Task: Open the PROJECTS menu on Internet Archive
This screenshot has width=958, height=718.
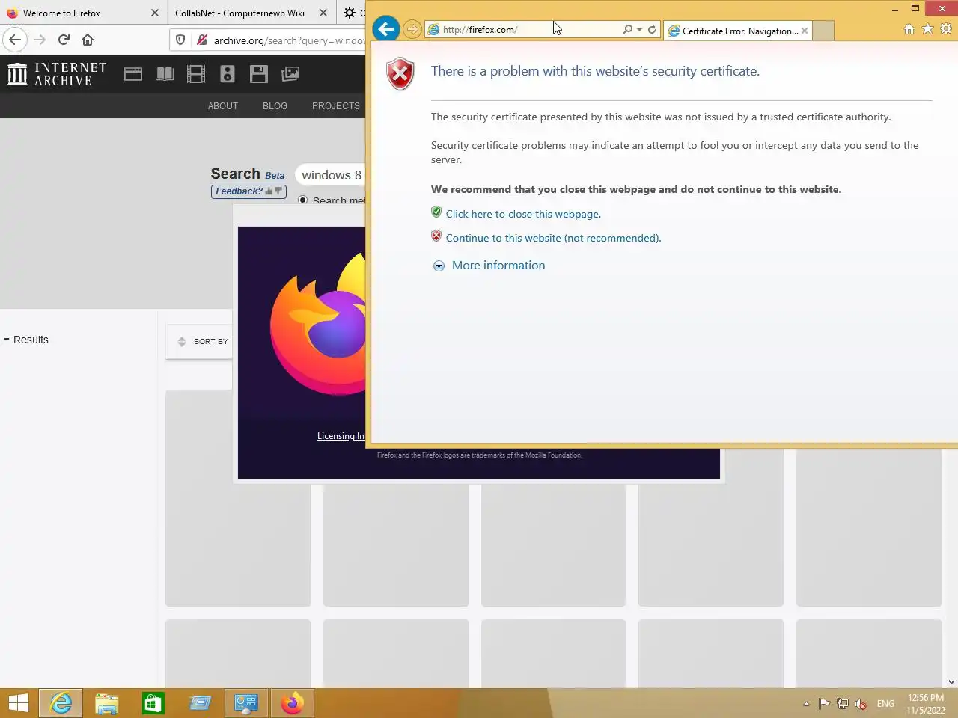Action: (336, 106)
